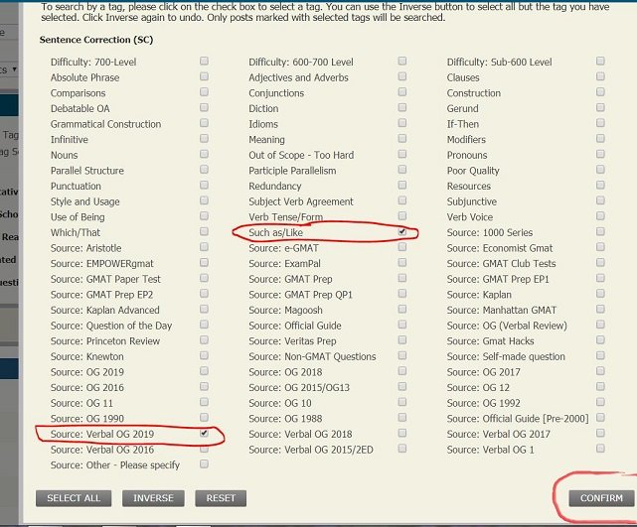Select the Pronouns checkbox
This screenshot has height=527, width=637.
pos(600,154)
